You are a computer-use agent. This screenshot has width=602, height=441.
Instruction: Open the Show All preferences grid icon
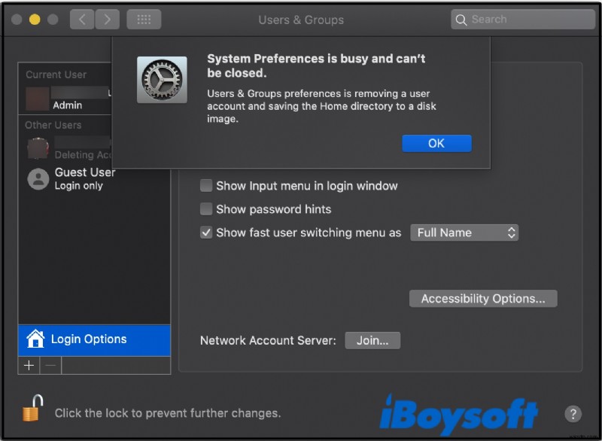click(145, 19)
